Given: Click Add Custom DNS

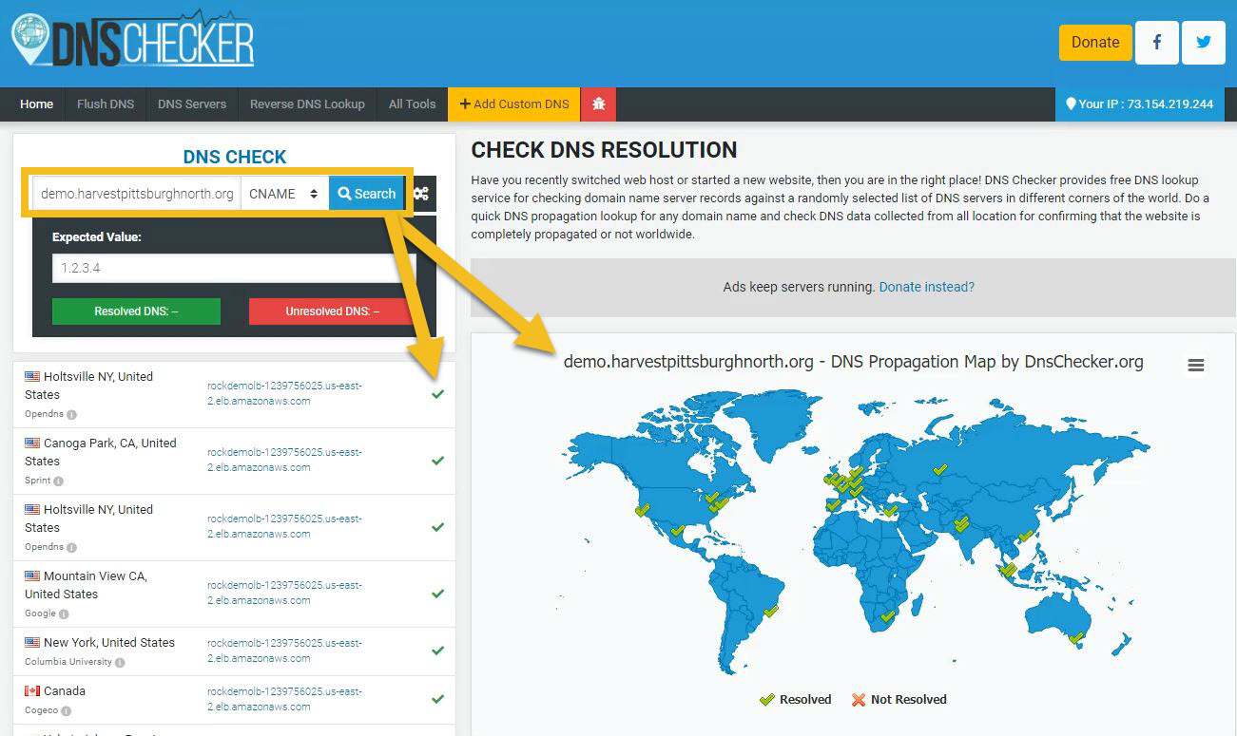Looking at the screenshot, I should pyautogui.click(x=514, y=104).
